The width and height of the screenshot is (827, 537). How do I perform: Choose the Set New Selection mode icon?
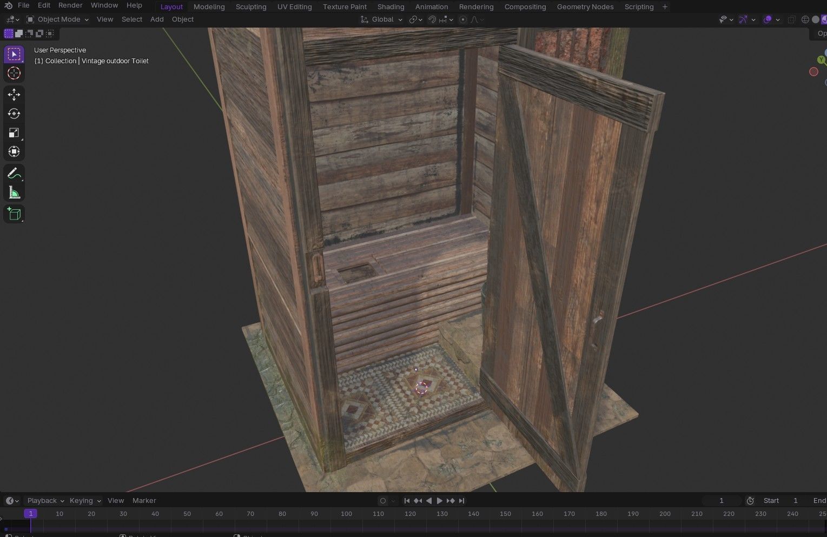pyautogui.click(x=9, y=34)
